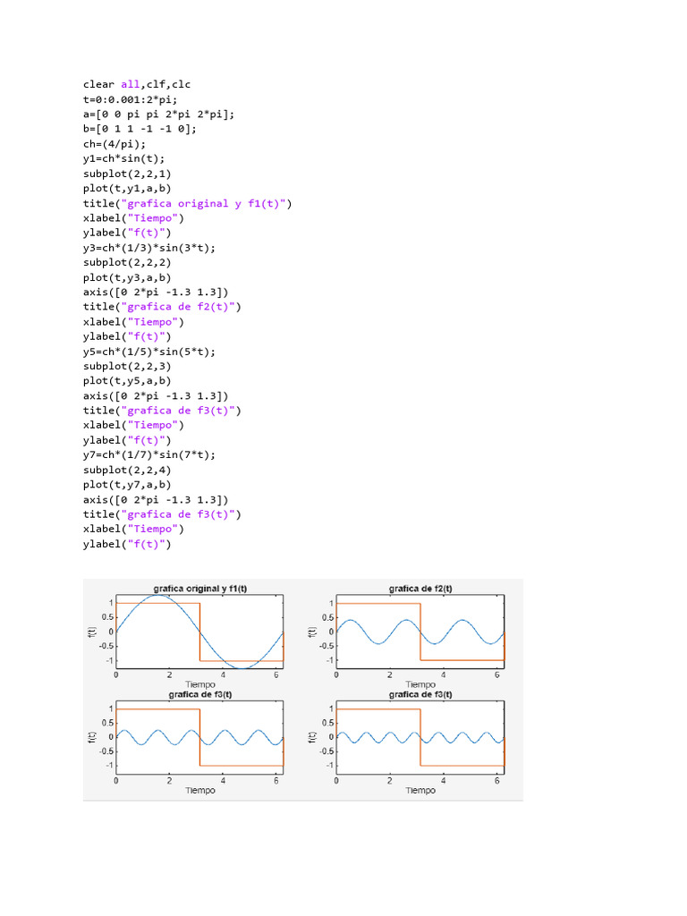Select the code line "subplot(2,2,4)"
The height and width of the screenshot is (916, 687).
[x=127, y=471]
